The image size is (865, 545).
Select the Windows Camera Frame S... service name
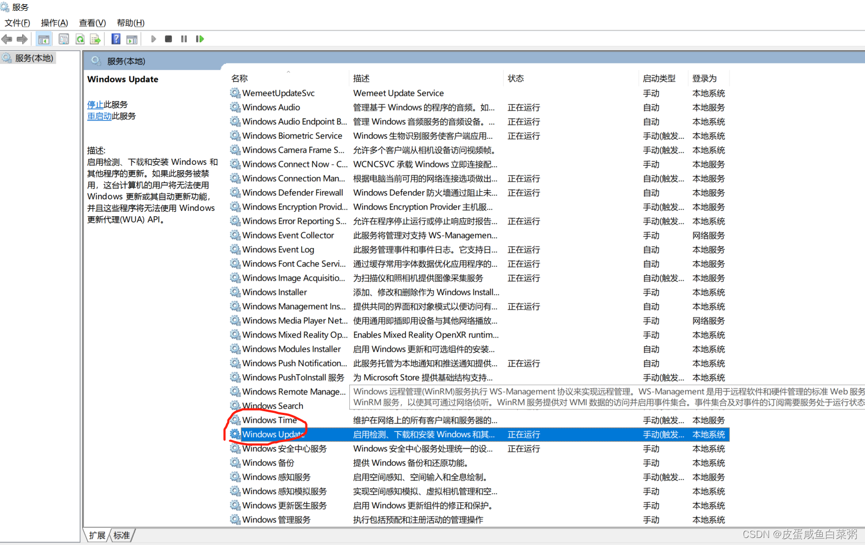293,150
